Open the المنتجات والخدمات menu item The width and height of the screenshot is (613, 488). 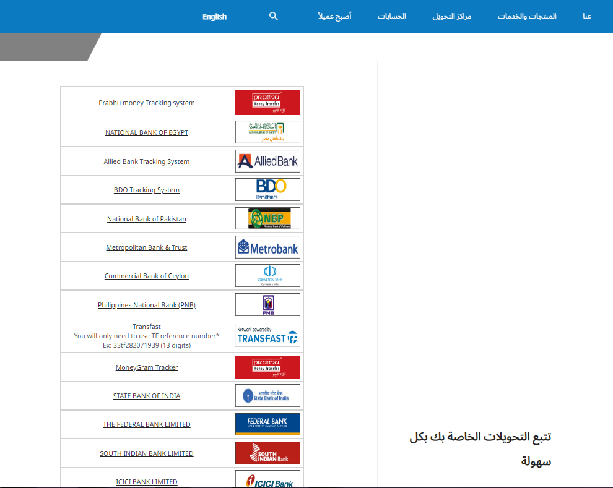[x=527, y=16]
